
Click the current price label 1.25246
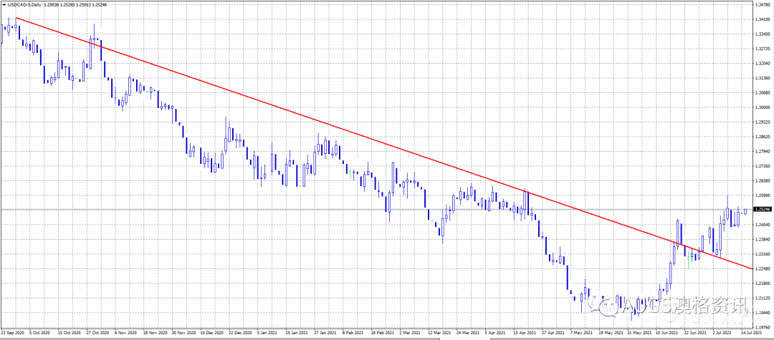click(762, 210)
